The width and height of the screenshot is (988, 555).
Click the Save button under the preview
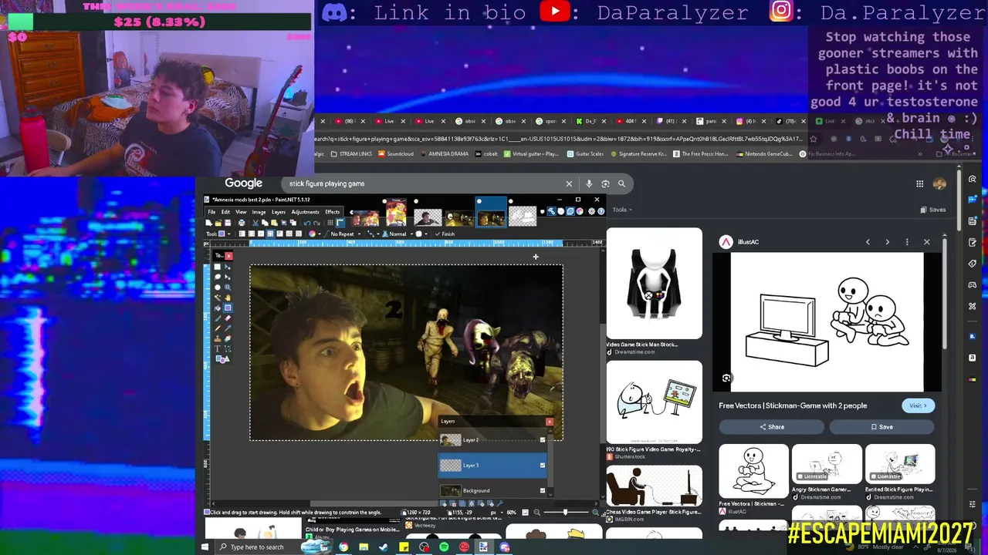(882, 427)
